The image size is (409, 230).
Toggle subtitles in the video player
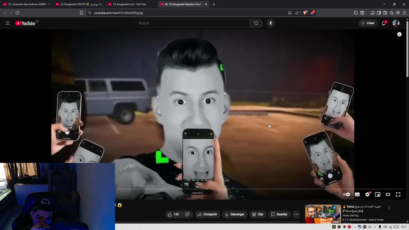[x=357, y=194]
